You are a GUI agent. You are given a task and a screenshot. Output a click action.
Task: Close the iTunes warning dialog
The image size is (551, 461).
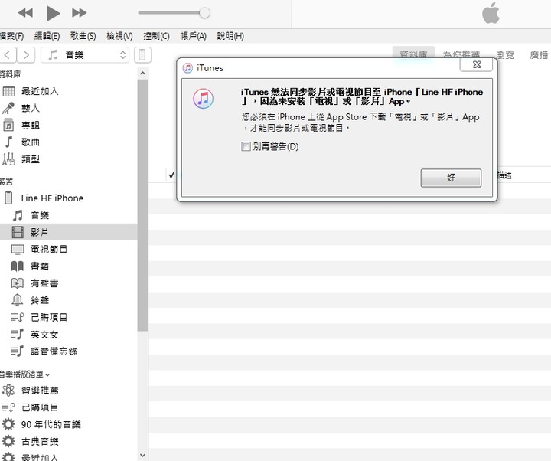(x=476, y=64)
